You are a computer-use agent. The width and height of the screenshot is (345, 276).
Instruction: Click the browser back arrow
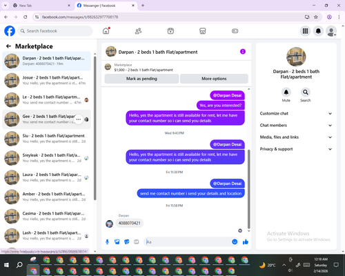point(6,17)
